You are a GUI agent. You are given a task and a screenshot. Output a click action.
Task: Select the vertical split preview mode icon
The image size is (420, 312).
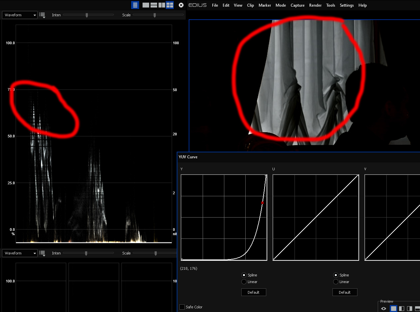(x=402, y=308)
